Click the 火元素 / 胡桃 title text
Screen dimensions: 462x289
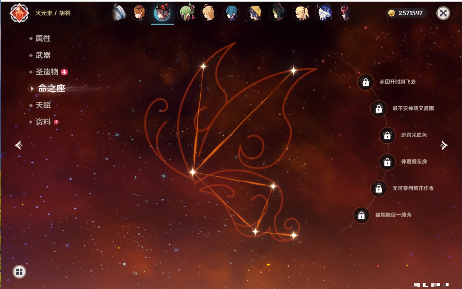53,13
